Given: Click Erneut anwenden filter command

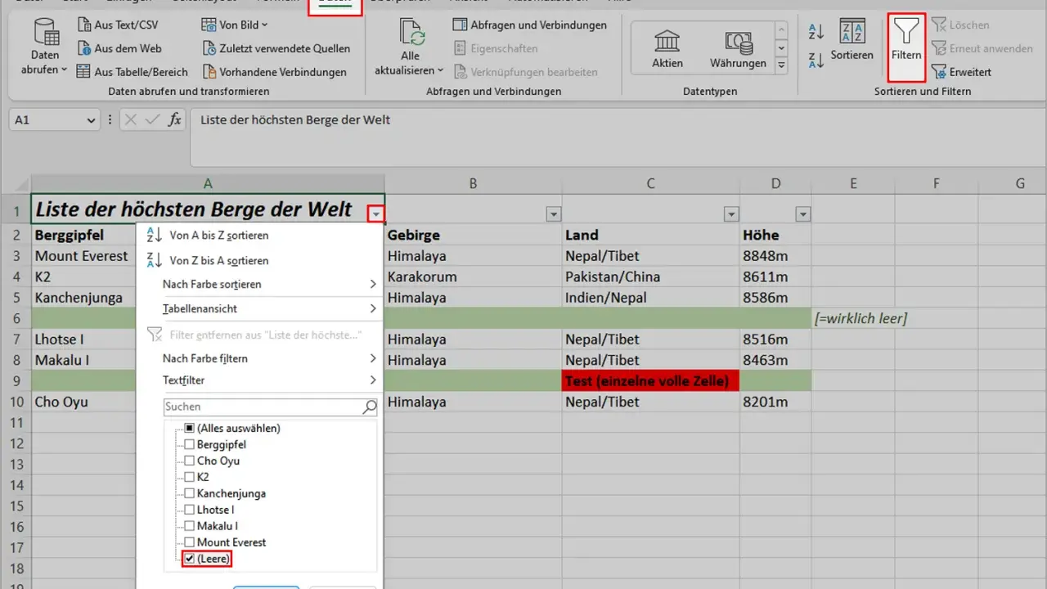Looking at the screenshot, I should [x=982, y=48].
